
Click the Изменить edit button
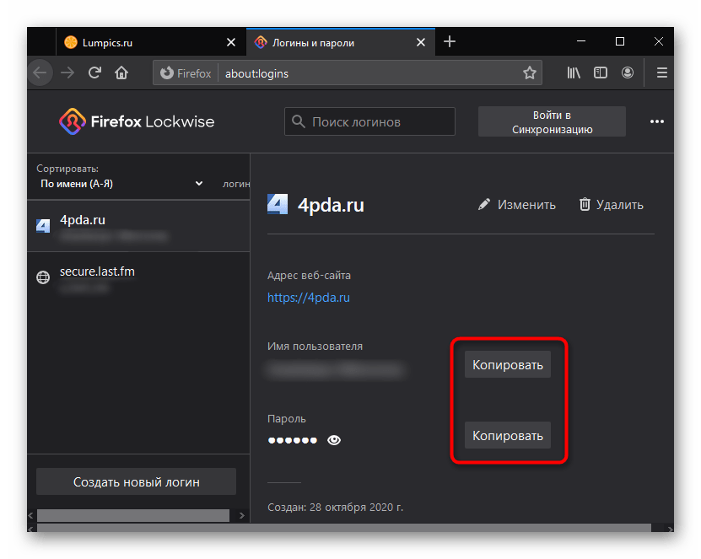(x=517, y=205)
